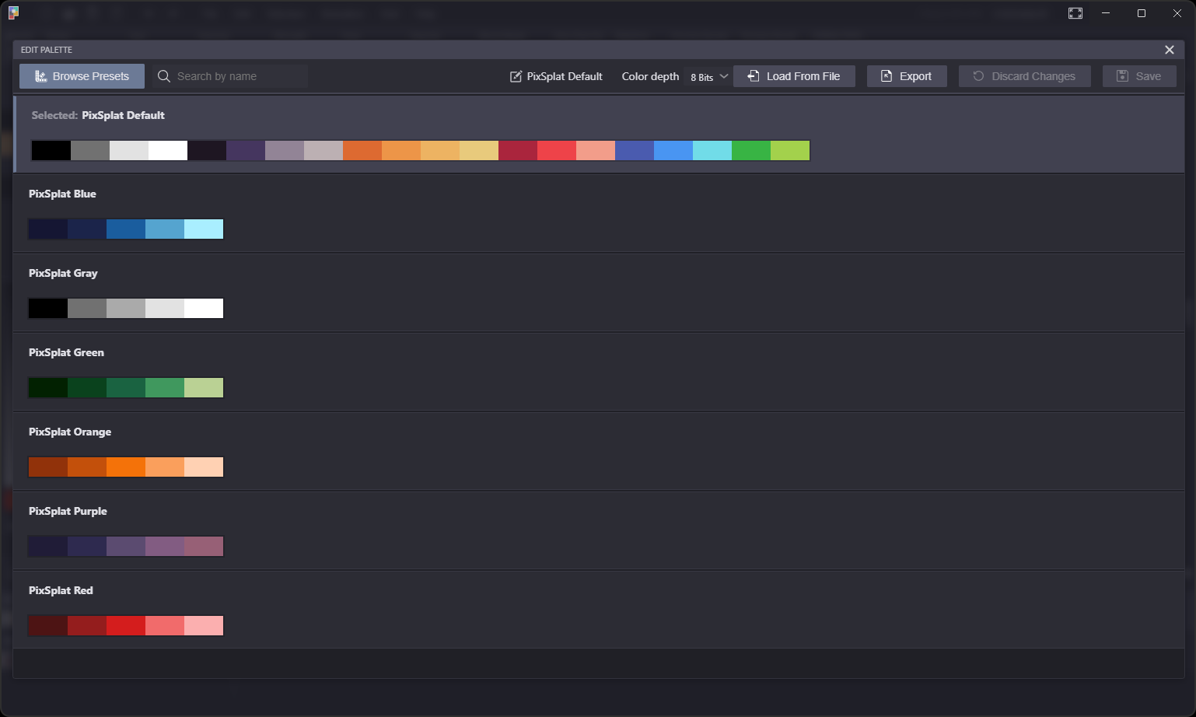Select the PixSplat Red preset name
The image size is (1196, 717).
coord(61,590)
